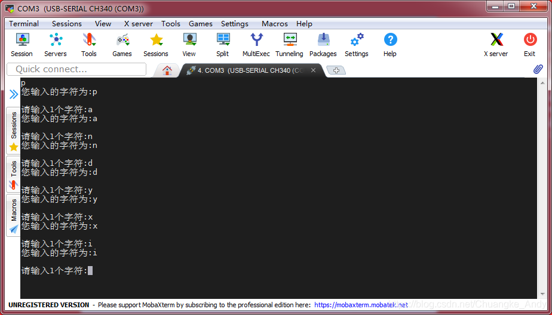Image resolution: width=552 pixels, height=315 pixels.
Task: Open the Tools menu in menu bar
Action: (x=171, y=23)
